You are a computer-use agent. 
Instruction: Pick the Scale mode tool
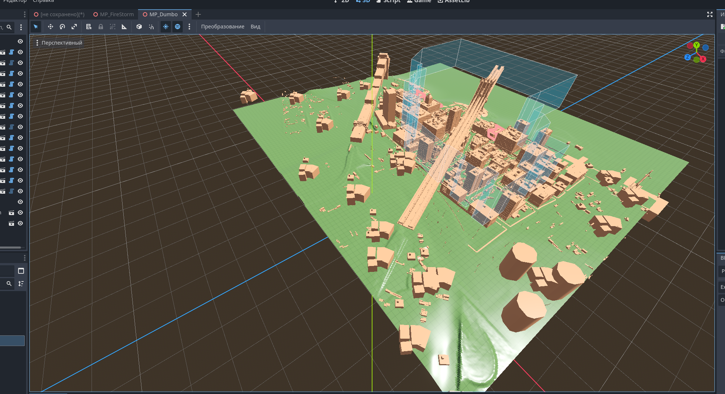(74, 27)
